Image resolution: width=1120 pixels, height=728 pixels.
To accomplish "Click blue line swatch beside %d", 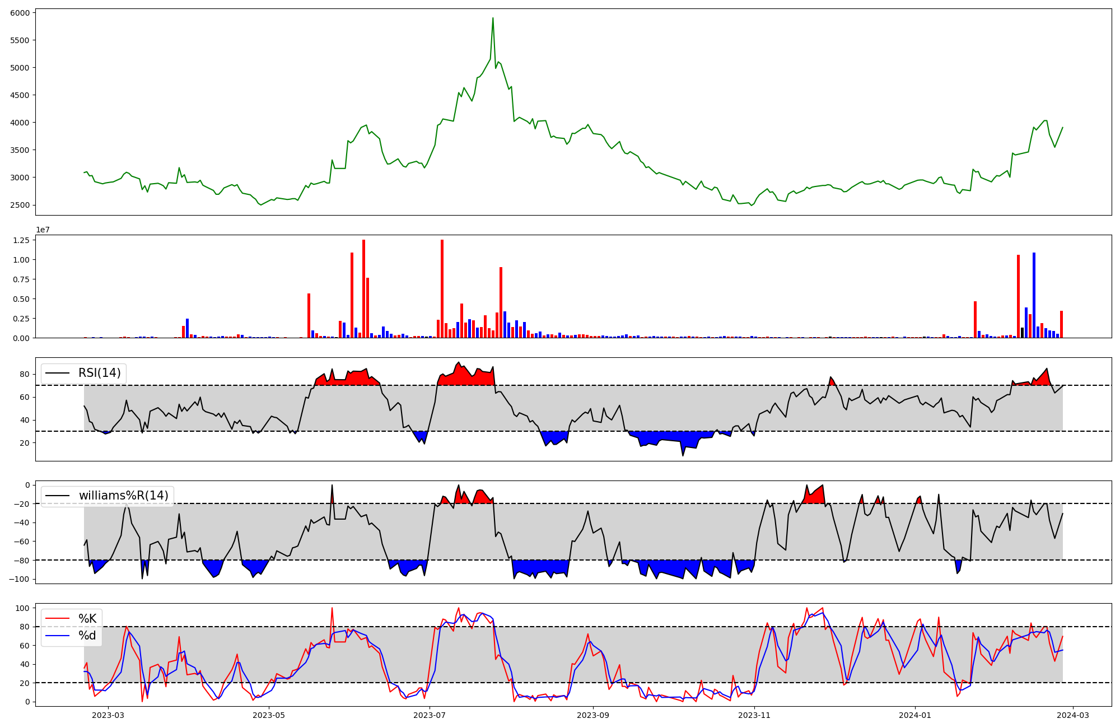I will (57, 636).
